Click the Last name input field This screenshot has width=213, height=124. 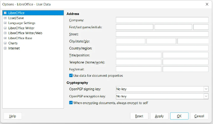[x=173, y=27]
